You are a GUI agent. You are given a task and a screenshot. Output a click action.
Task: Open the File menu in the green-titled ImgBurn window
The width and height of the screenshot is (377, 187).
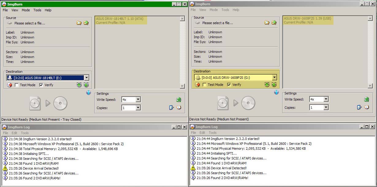pyautogui.click(x=5, y=10)
